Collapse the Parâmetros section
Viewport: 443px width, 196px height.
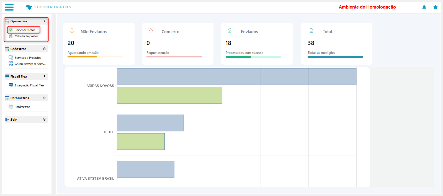pyautogui.click(x=44, y=98)
